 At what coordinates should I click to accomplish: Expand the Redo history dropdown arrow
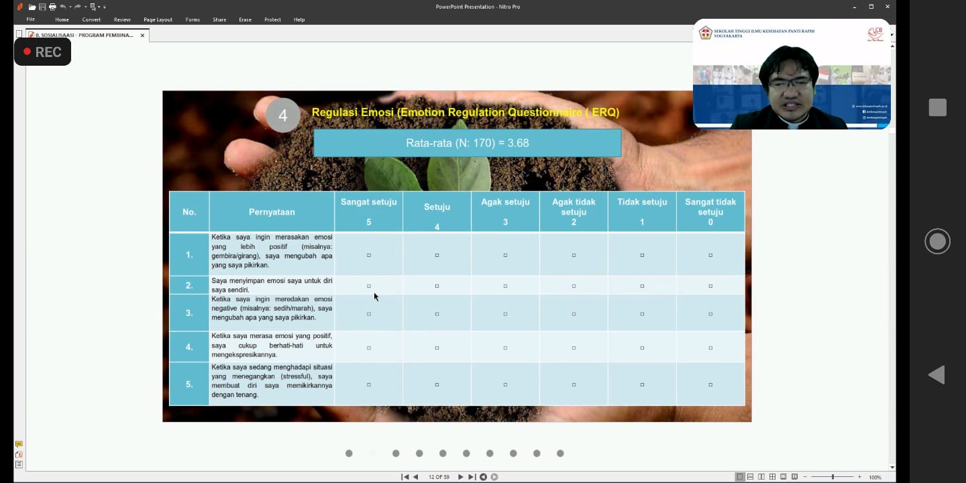(x=85, y=7)
